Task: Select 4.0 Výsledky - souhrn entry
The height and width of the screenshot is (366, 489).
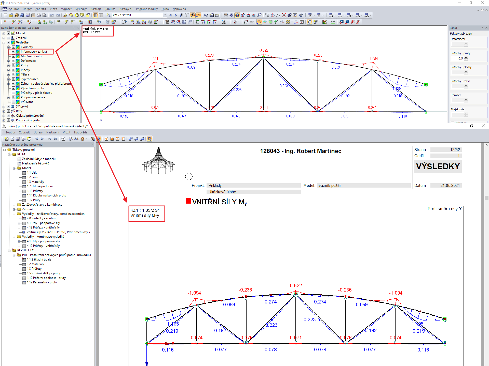Action: (x=41, y=218)
